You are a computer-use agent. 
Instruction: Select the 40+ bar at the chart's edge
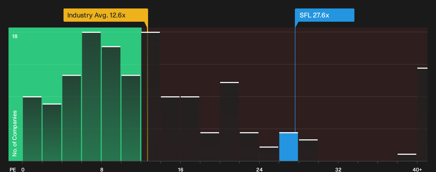click(422, 114)
